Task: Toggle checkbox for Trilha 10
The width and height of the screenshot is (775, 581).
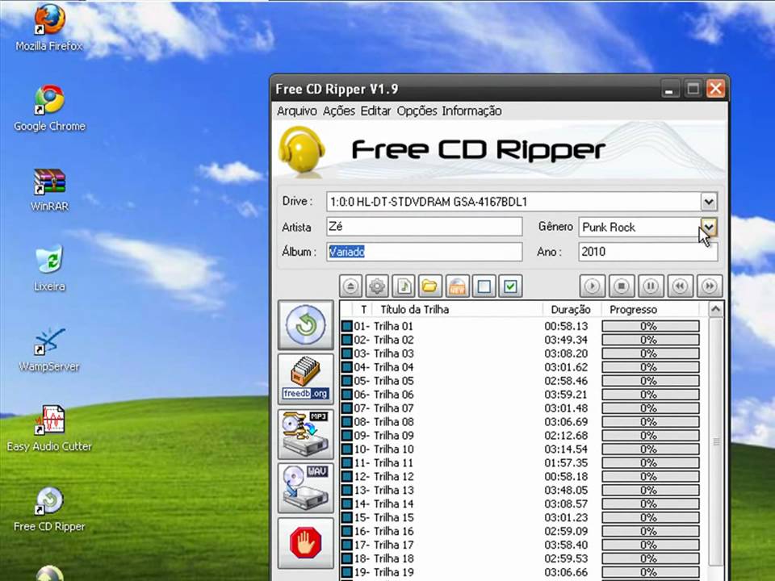Action: coord(347,449)
